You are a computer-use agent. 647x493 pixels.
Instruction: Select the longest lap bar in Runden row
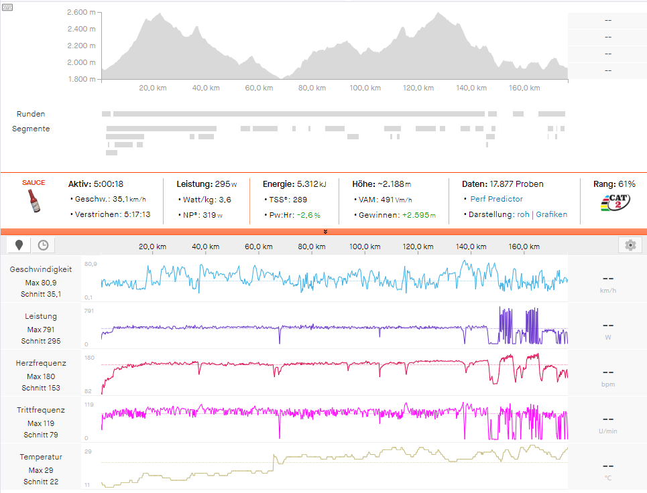[298, 114]
